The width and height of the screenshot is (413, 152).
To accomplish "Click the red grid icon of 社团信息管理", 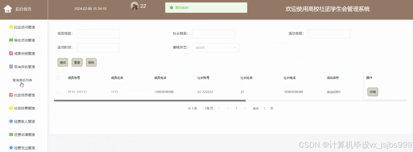I will 11,95.
